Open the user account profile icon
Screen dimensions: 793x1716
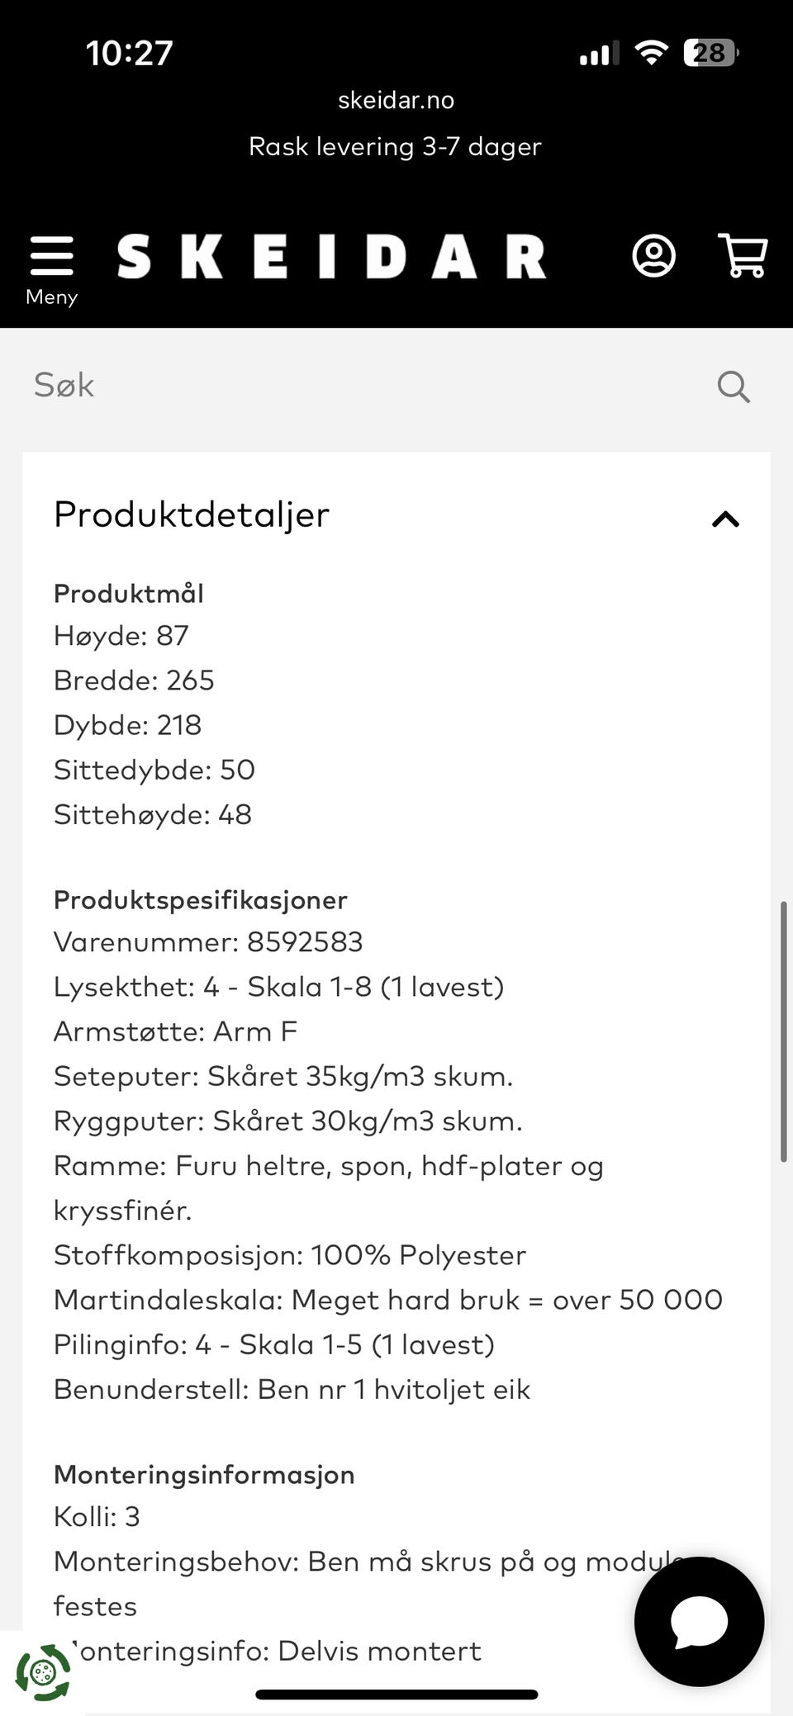click(x=653, y=256)
